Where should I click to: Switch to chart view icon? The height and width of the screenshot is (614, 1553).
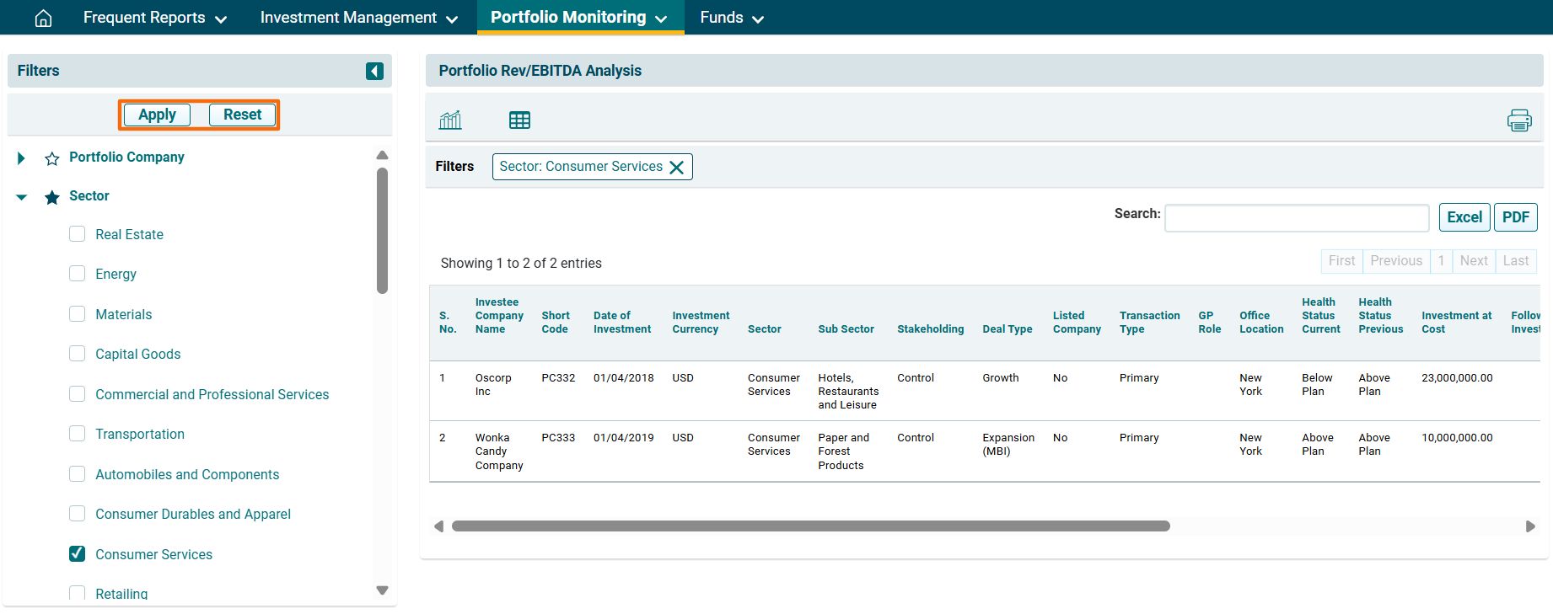450,120
